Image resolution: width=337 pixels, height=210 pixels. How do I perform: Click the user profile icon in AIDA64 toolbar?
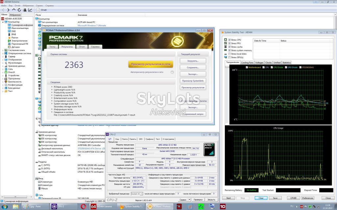(x=25, y=10)
